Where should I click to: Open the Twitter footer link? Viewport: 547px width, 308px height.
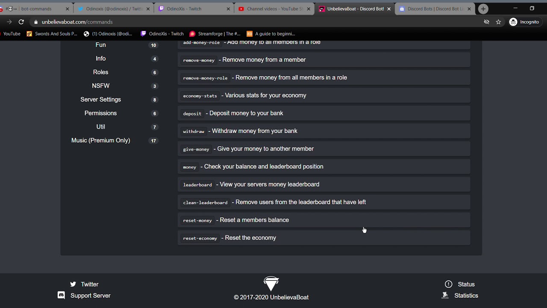click(90, 284)
